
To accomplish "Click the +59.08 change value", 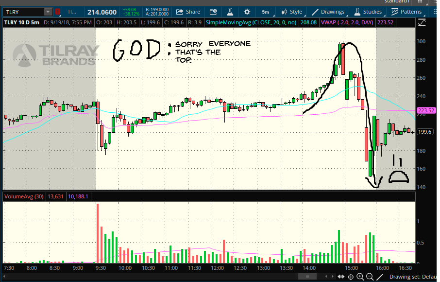I will [x=129, y=10].
